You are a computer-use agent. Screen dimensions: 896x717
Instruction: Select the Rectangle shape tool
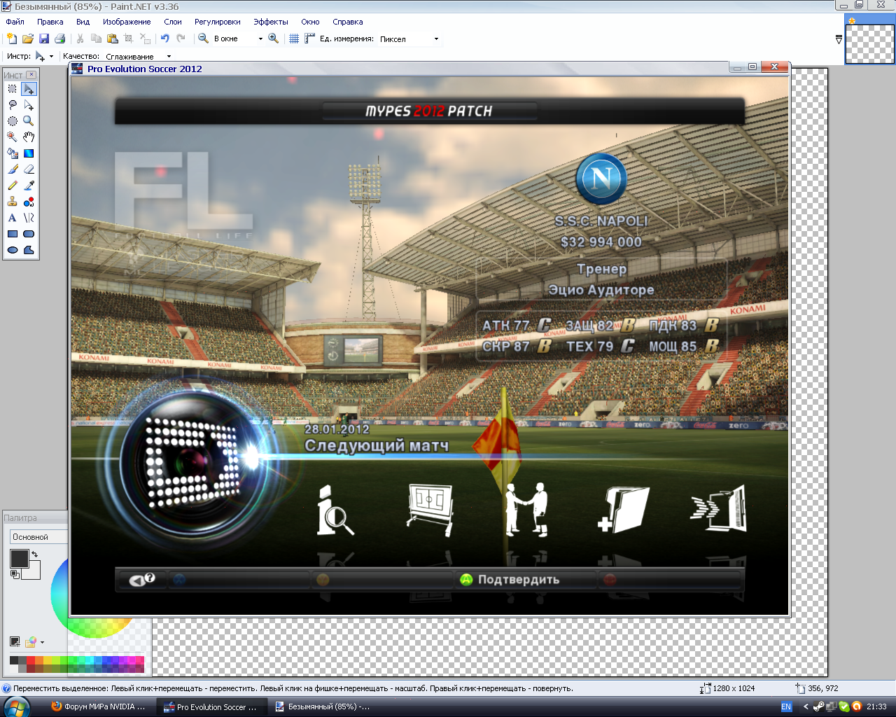pos(13,234)
